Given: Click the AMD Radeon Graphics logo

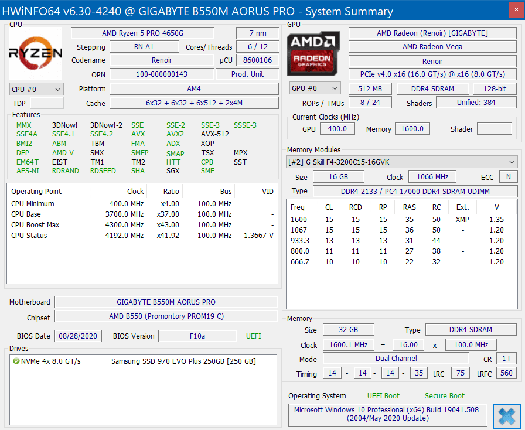Looking at the screenshot, I should [313, 53].
